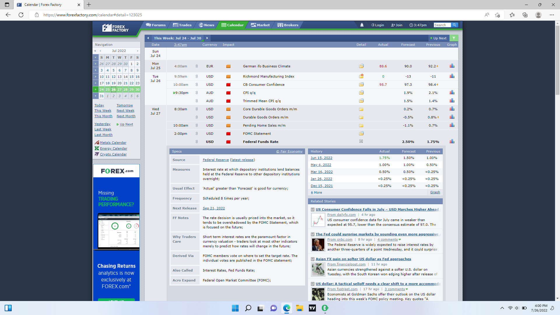Click the red impact marker for Federal Funds Rate
560x315 pixels.
[228, 142]
